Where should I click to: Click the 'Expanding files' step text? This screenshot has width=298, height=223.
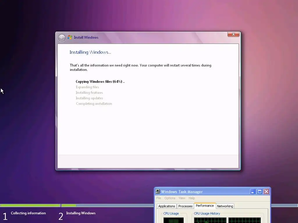(87, 87)
